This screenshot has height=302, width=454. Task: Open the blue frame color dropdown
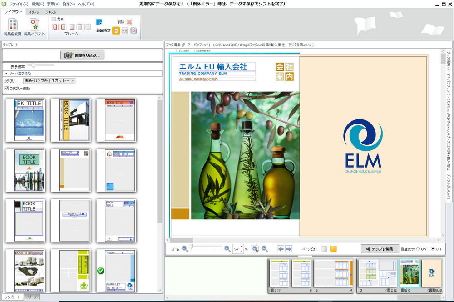point(99,21)
